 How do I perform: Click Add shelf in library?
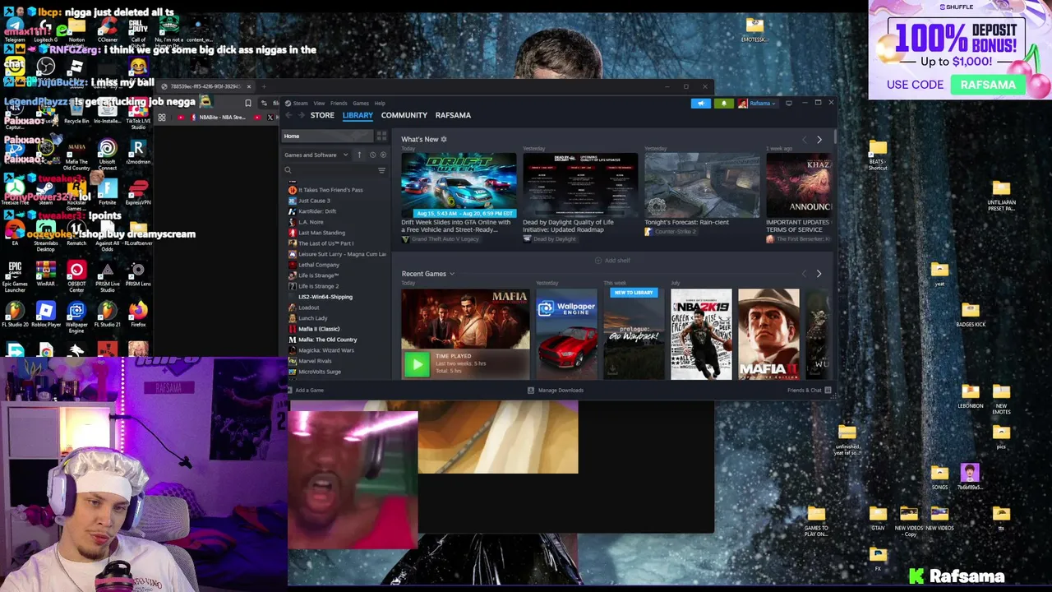click(x=612, y=261)
